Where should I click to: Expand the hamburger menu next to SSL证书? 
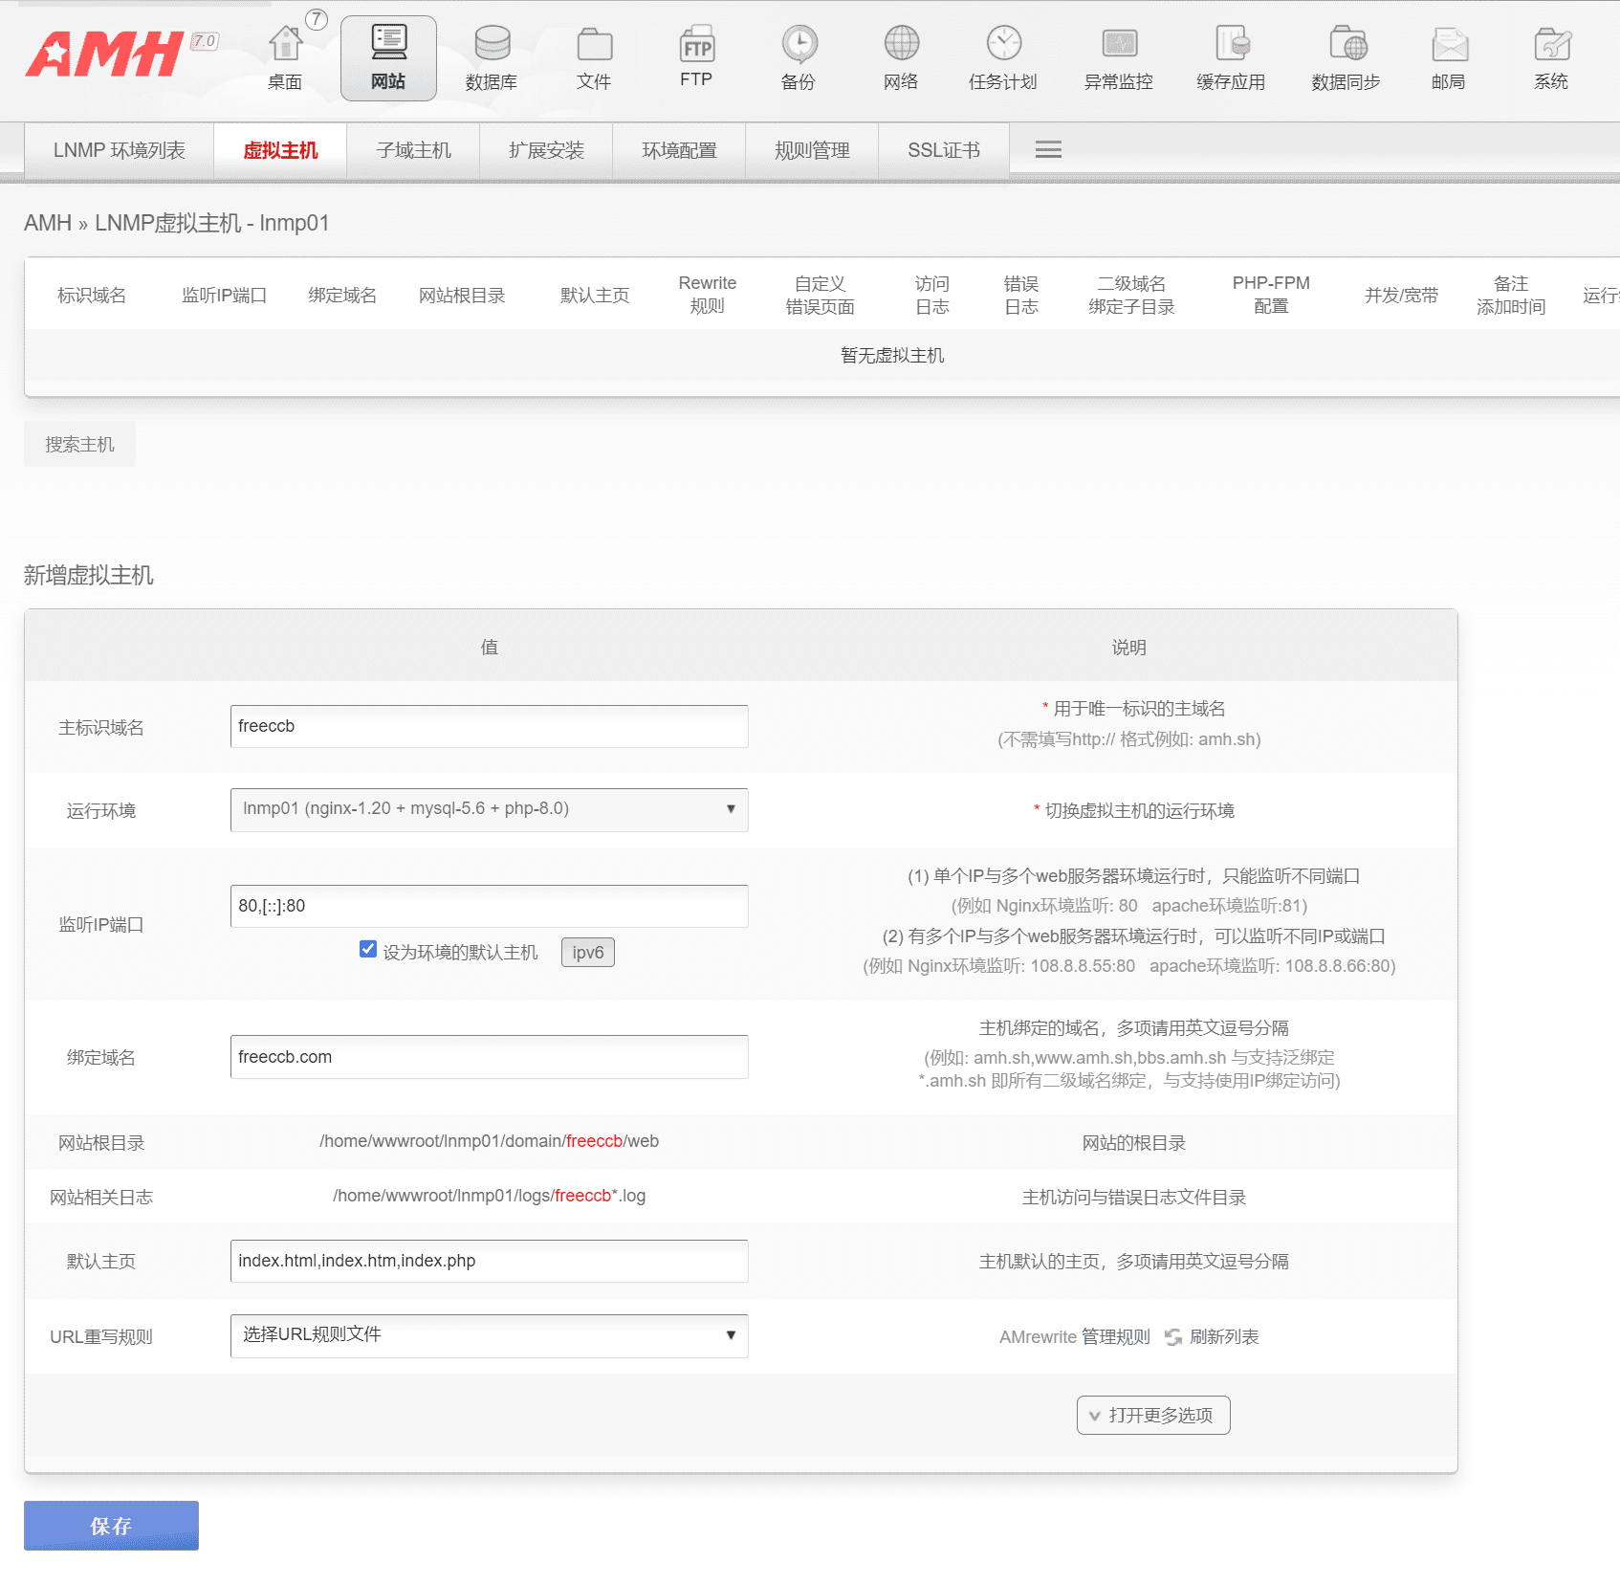click(1046, 149)
